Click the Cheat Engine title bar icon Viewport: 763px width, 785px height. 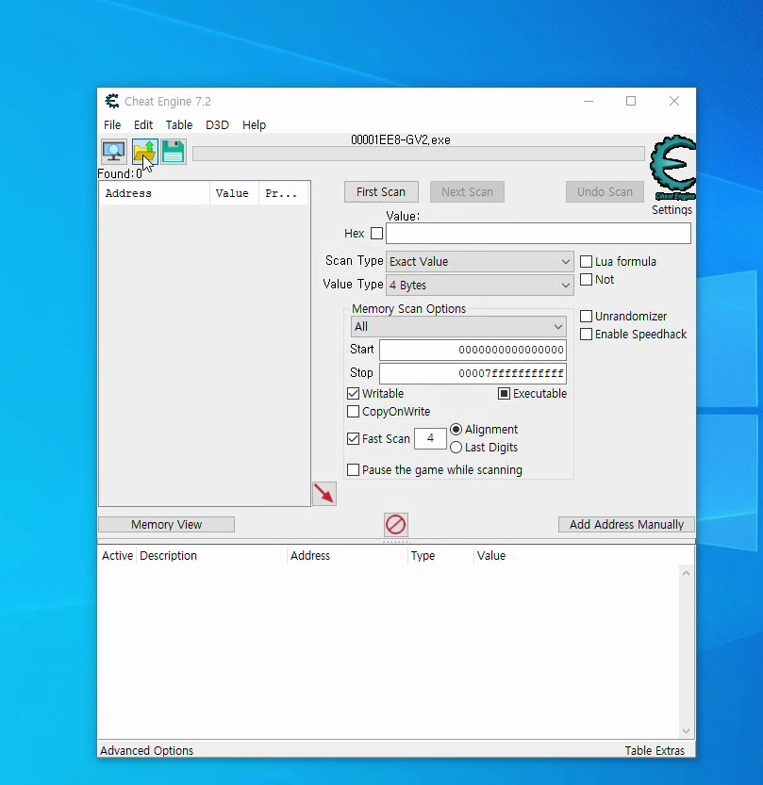coord(111,101)
